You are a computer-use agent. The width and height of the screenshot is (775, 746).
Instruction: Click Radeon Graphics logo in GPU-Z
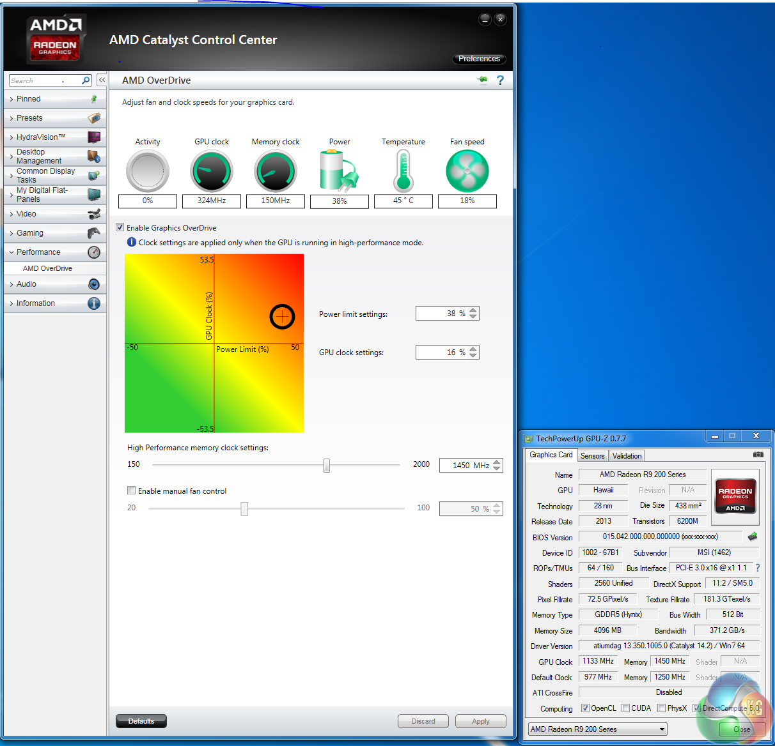click(735, 496)
